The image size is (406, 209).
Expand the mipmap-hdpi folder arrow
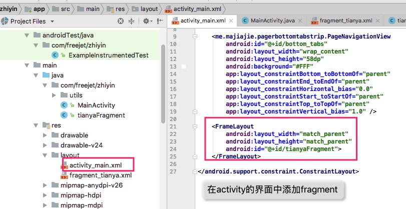pyautogui.click(x=45, y=195)
